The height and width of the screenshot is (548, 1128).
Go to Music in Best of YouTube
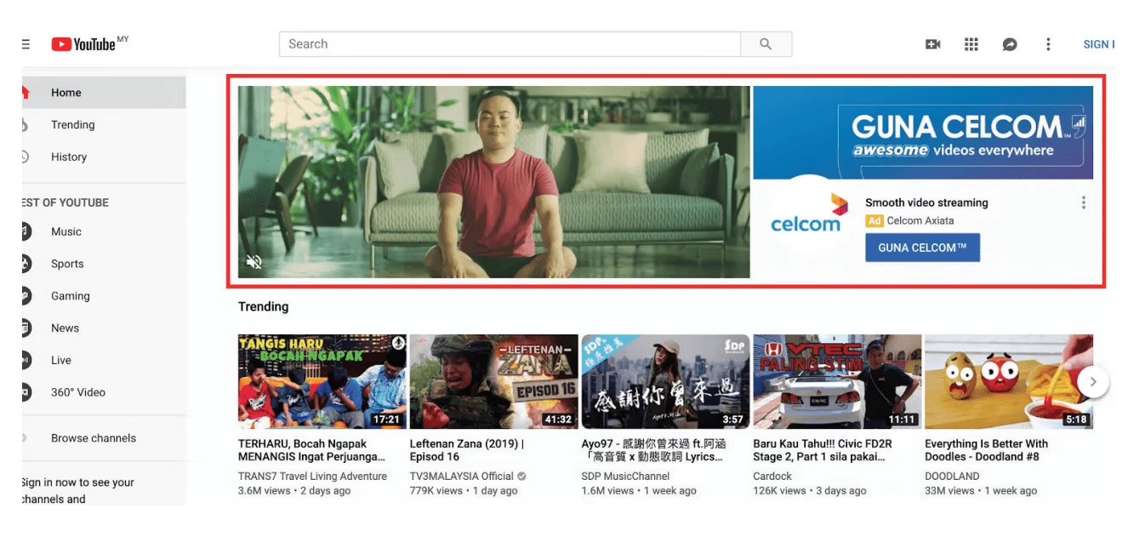pos(66,231)
